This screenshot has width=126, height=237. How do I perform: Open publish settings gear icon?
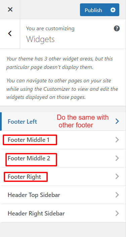click(113, 10)
